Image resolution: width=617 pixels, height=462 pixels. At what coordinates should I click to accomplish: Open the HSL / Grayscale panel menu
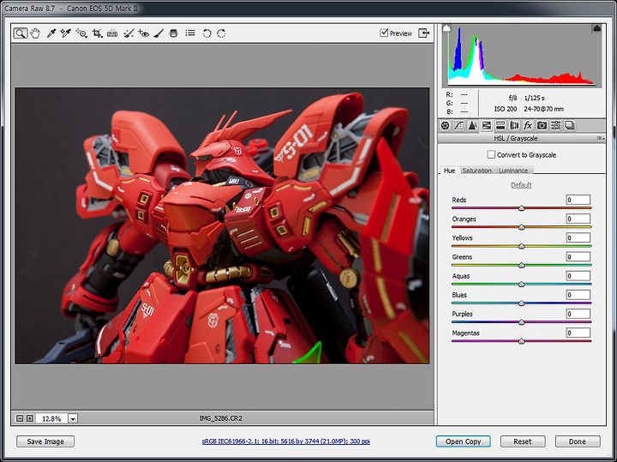pyautogui.click(x=601, y=138)
